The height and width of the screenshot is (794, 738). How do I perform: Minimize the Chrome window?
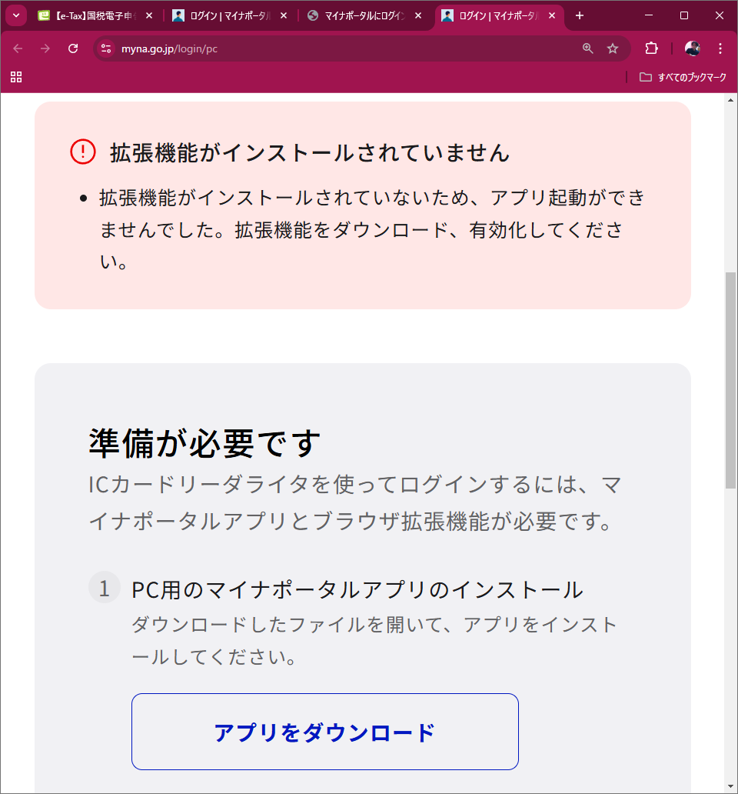pyautogui.click(x=649, y=15)
